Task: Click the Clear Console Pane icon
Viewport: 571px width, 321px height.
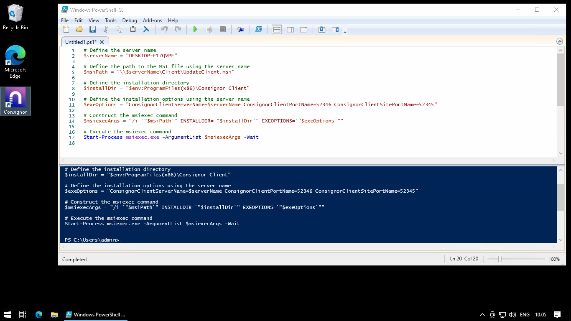Action: pyautogui.click(x=146, y=29)
